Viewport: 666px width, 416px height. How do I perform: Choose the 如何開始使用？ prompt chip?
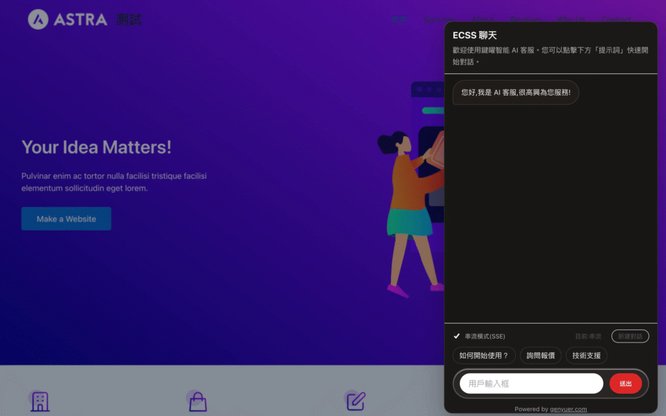pyautogui.click(x=484, y=356)
